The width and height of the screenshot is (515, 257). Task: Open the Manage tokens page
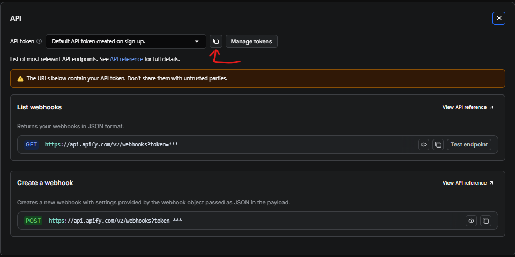click(251, 41)
